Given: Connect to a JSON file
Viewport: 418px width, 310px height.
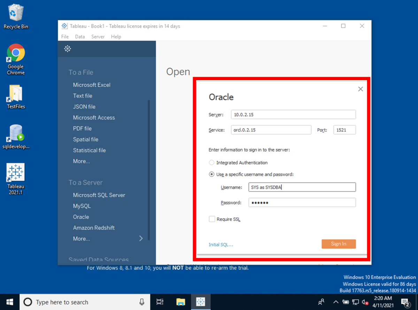Looking at the screenshot, I should 84,107.
